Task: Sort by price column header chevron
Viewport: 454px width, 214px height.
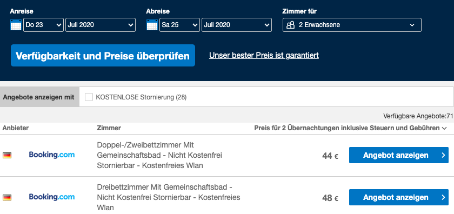Action: [x=444, y=128]
